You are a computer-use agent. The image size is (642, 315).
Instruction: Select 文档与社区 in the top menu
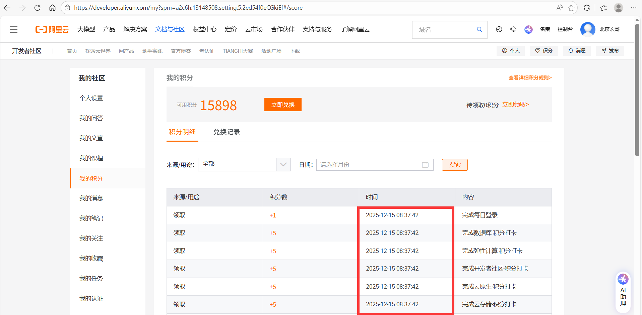[170, 29]
